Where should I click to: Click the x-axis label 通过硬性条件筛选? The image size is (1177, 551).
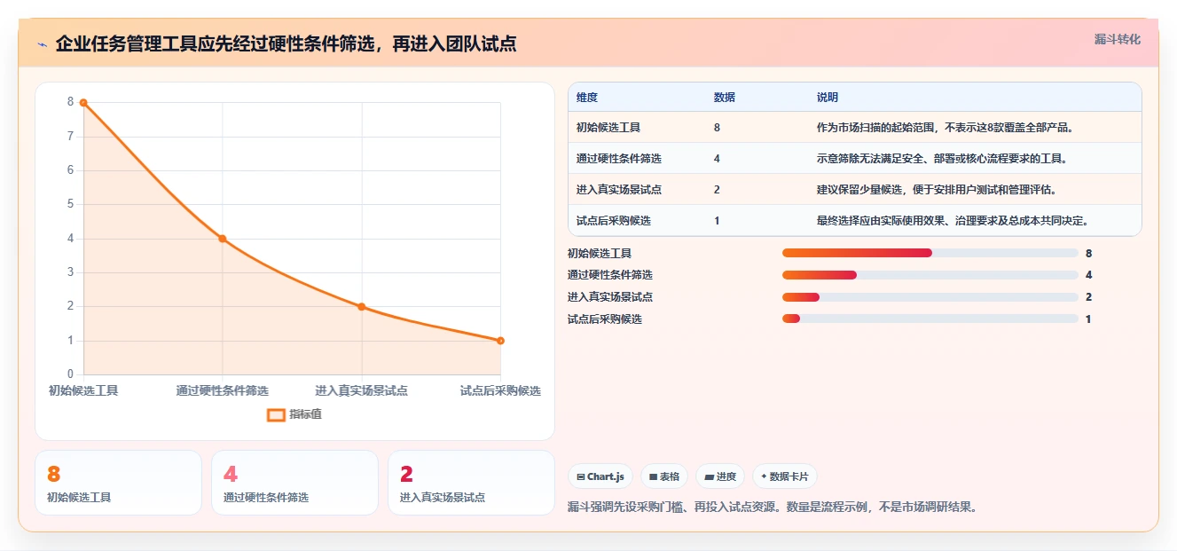point(223,390)
